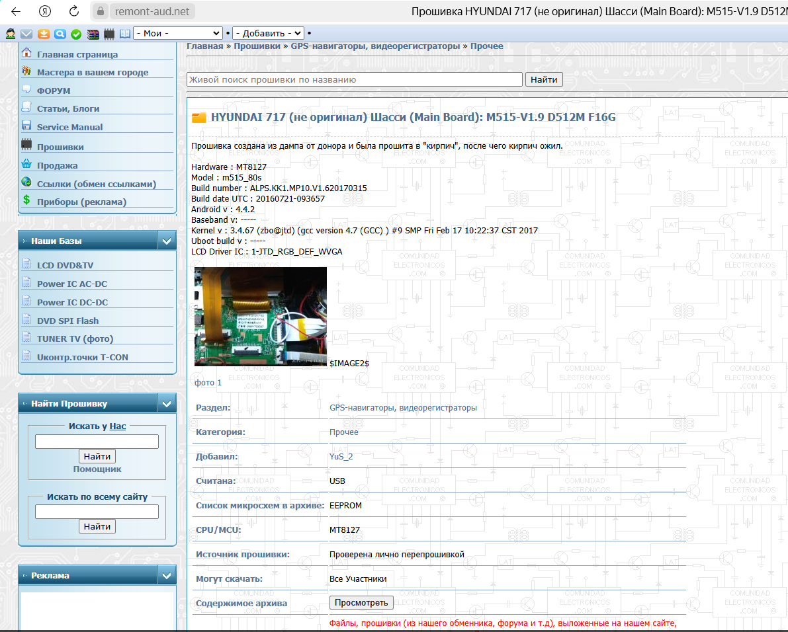The width and height of the screenshot is (788, 632).
Task: Click the floppy disk icon beside Service Manual
Action: tap(26, 126)
